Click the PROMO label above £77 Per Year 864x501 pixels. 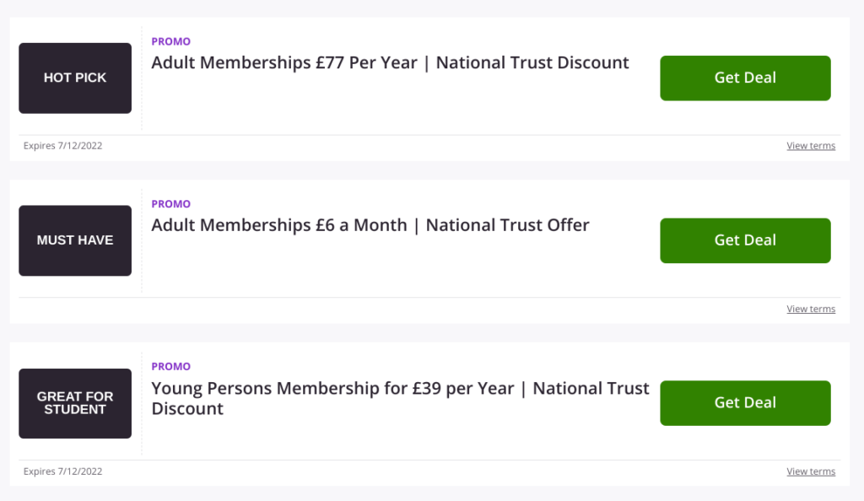pyautogui.click(x=170, y=42)
